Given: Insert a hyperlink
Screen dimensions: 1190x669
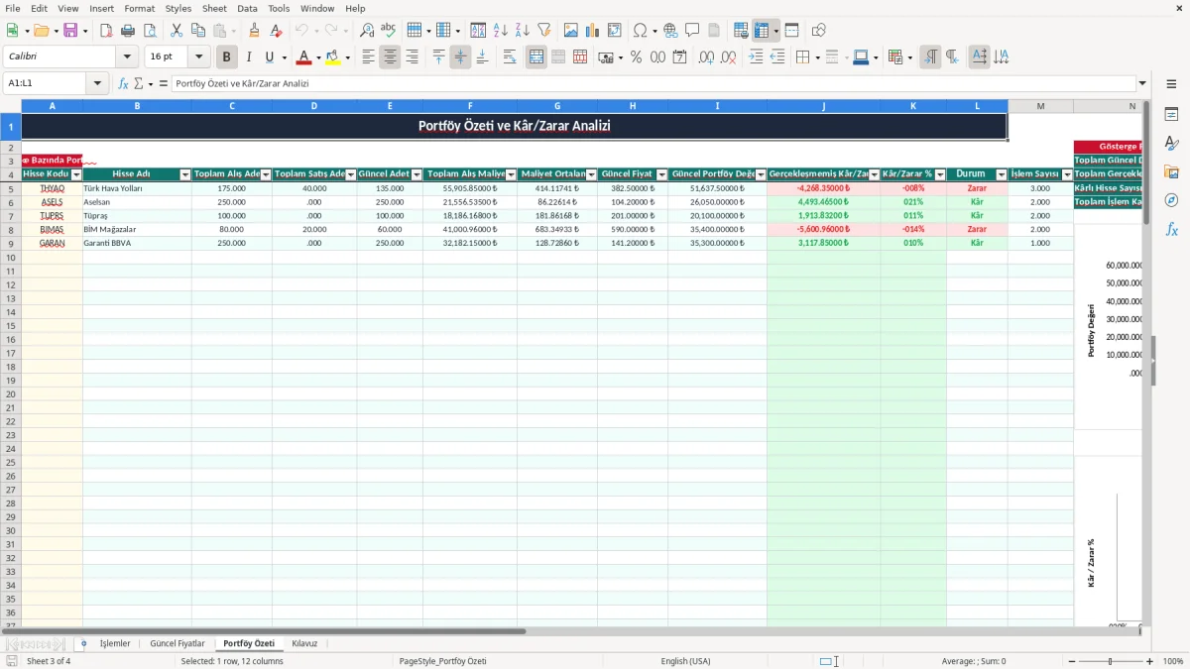Looking at the screenshot, I should (671, 31).
